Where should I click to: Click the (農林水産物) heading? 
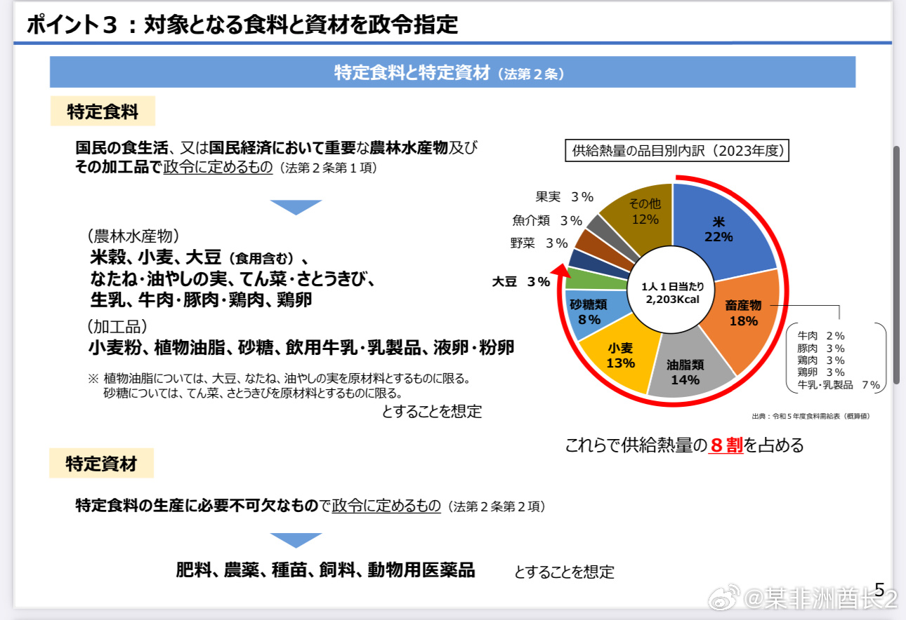pos(133,235)
